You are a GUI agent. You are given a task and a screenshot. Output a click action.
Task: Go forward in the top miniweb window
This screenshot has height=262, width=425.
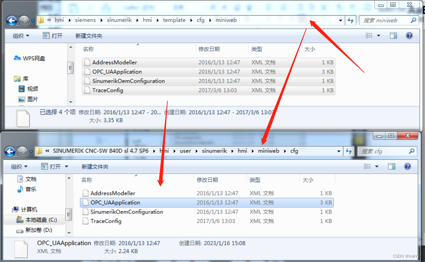coord(24,20)
